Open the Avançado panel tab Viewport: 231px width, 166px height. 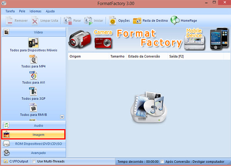coord(34,153)
